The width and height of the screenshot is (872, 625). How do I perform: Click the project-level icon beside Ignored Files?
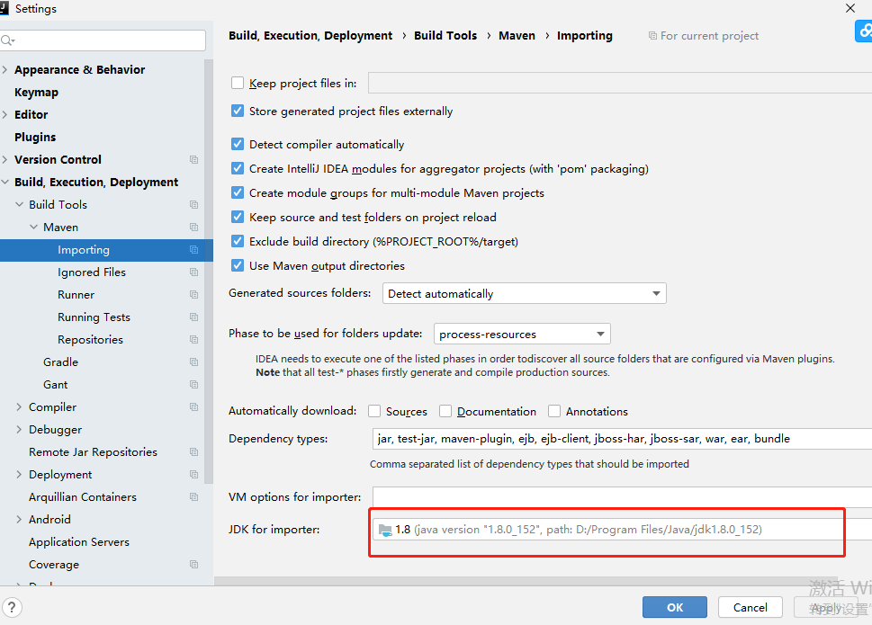click(193, 272)
